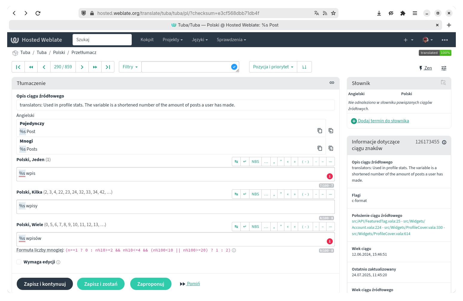Focus the Polski, Kilka translation field
This screenshot has height=301, width=463.
point(175,206)
